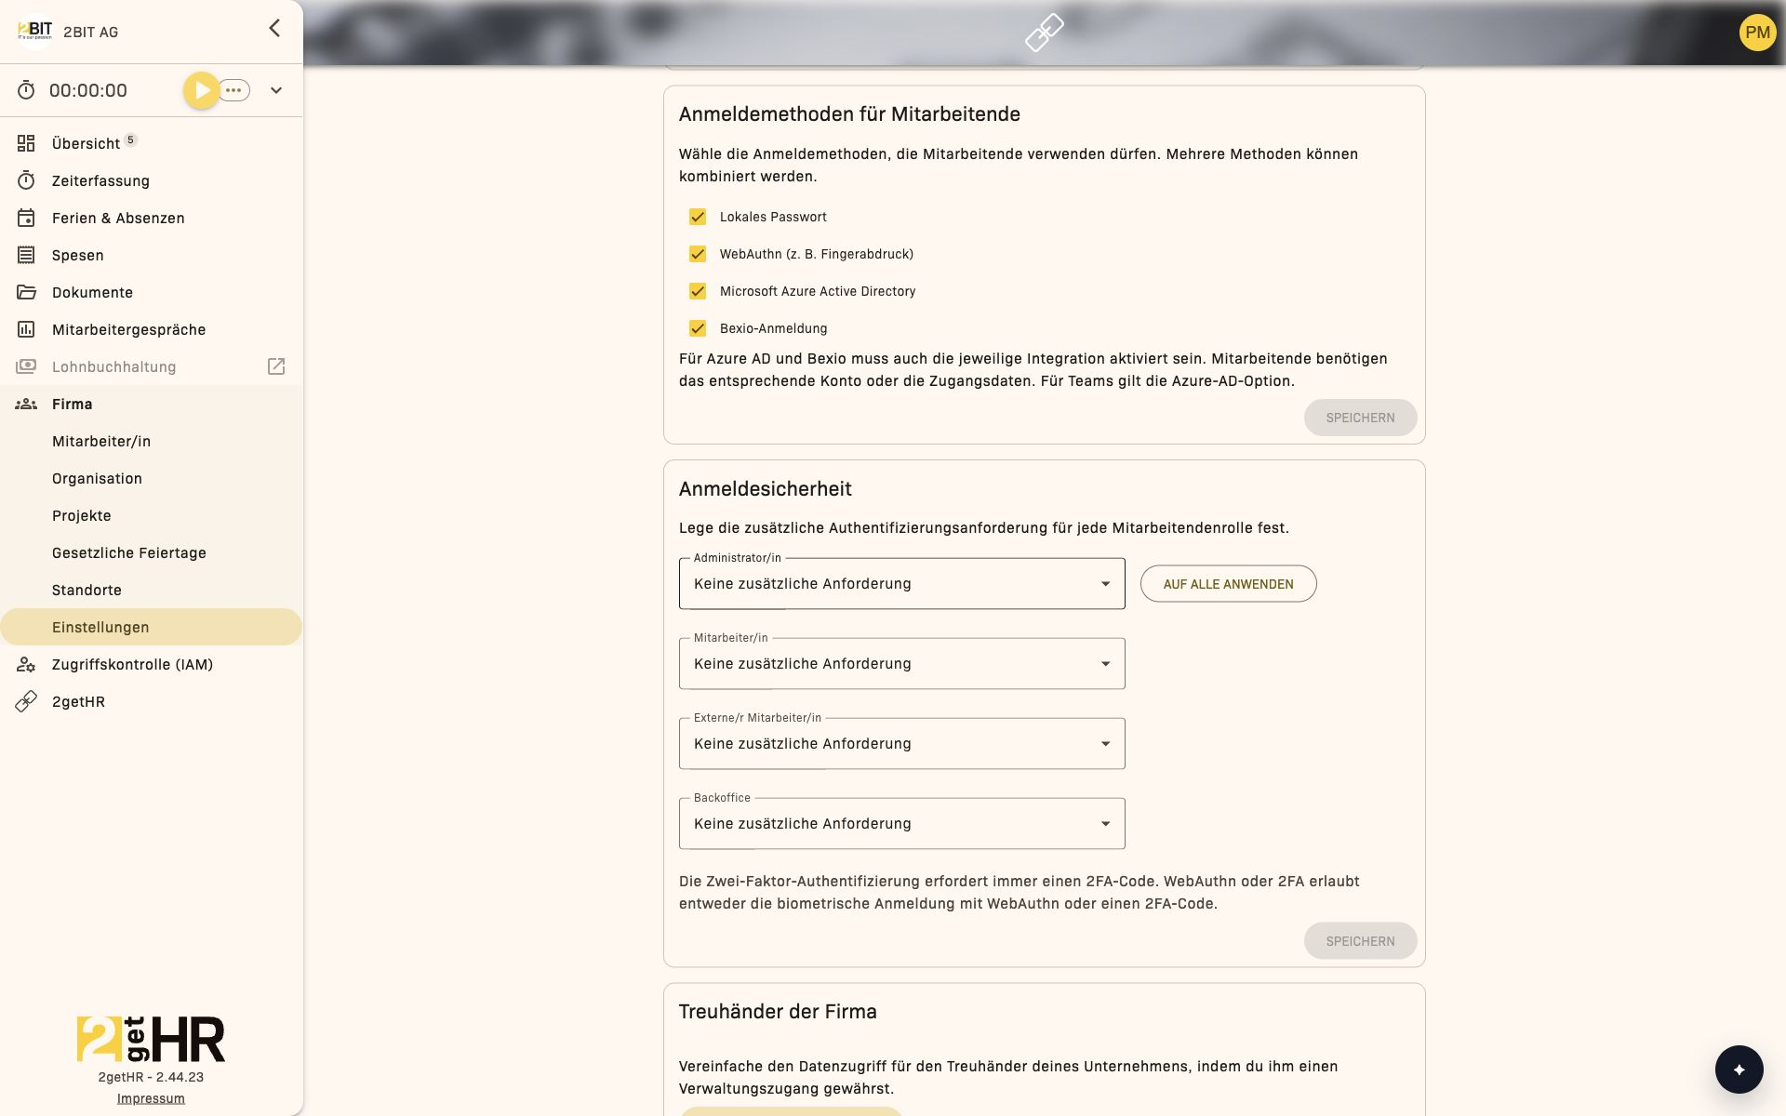This screenshot has width=1786, height=1116.
Task: Expand the timer dropdown chevron
Action: pyautogui.click(x=276, y=90)
